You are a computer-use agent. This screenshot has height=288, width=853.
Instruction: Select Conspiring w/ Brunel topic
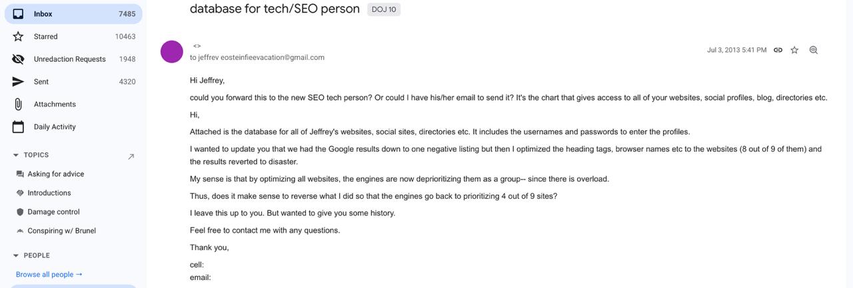[61, 231]
